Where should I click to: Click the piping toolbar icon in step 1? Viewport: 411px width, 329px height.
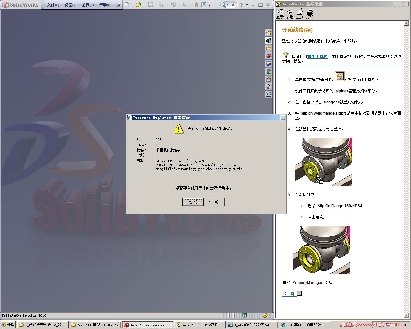[x=339, y=76]
